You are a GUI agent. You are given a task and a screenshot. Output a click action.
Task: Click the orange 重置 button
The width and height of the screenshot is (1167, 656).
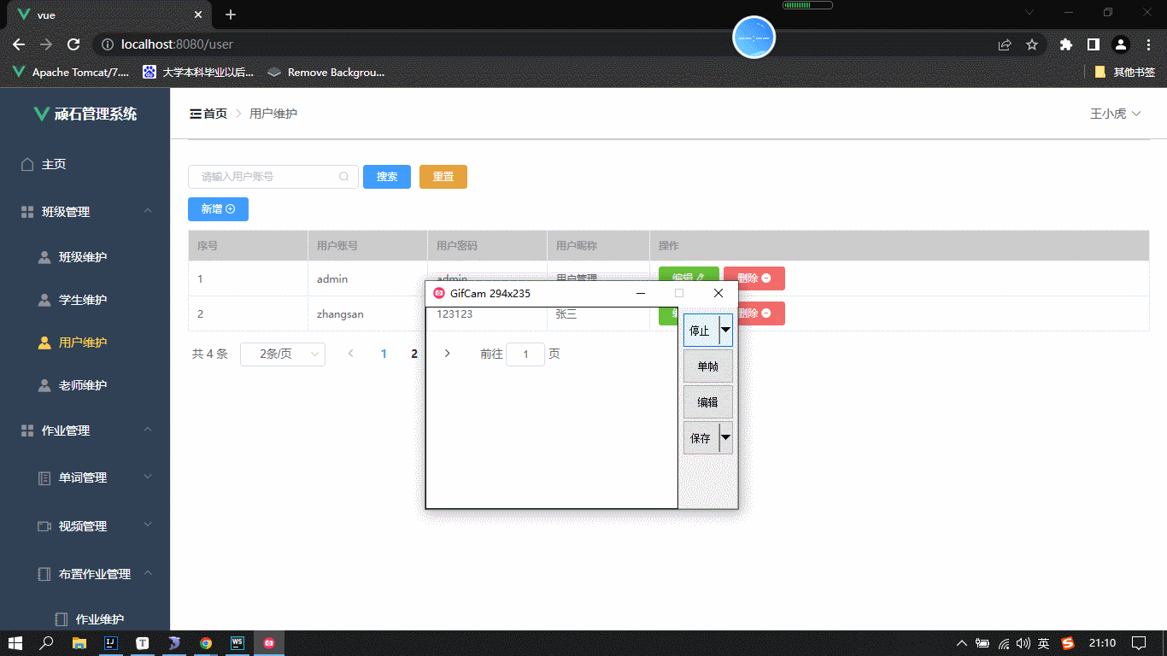(443, 177)
